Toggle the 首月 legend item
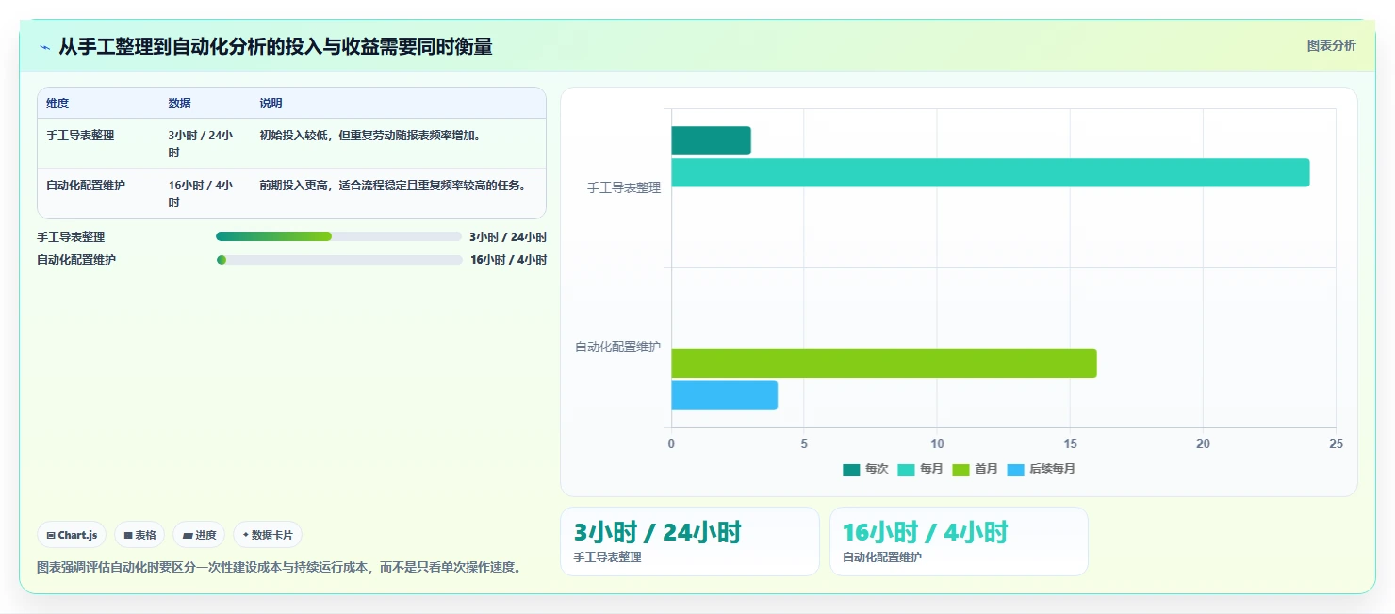This screenshot has width=1395, height=614. pyautogui.click(x=975, y=469)
